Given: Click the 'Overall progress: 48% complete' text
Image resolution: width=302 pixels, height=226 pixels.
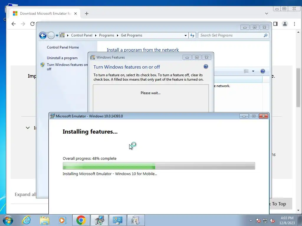Looking at the screenshot, I should 90,159.
